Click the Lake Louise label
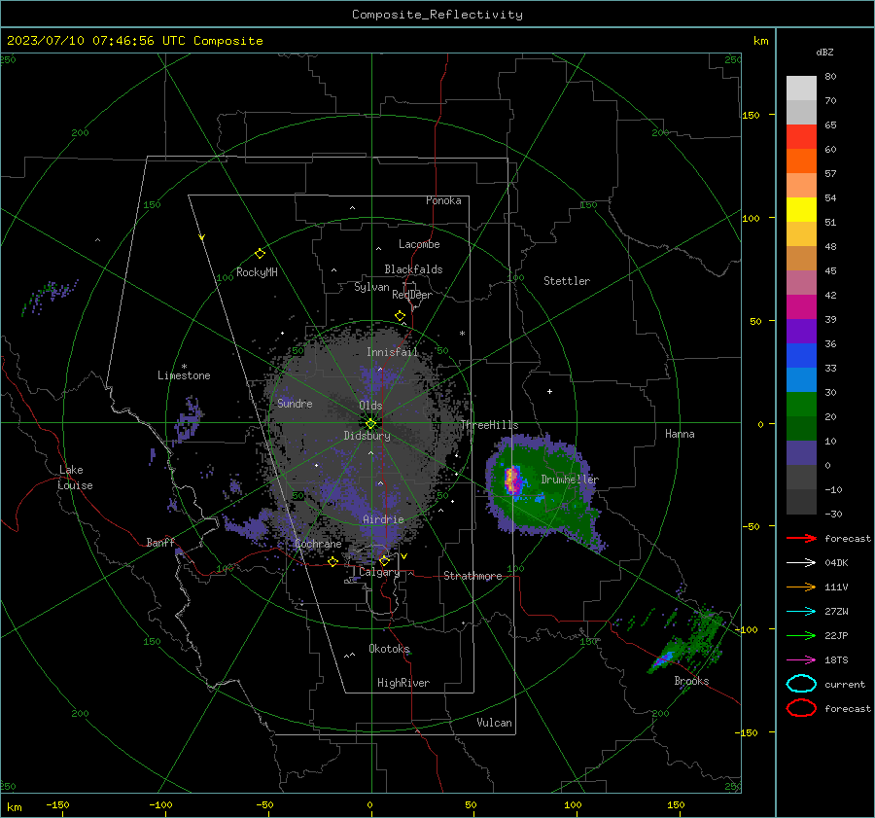This screenshot has height=818, width=875. pyautogui.click(x=75, y=478)
